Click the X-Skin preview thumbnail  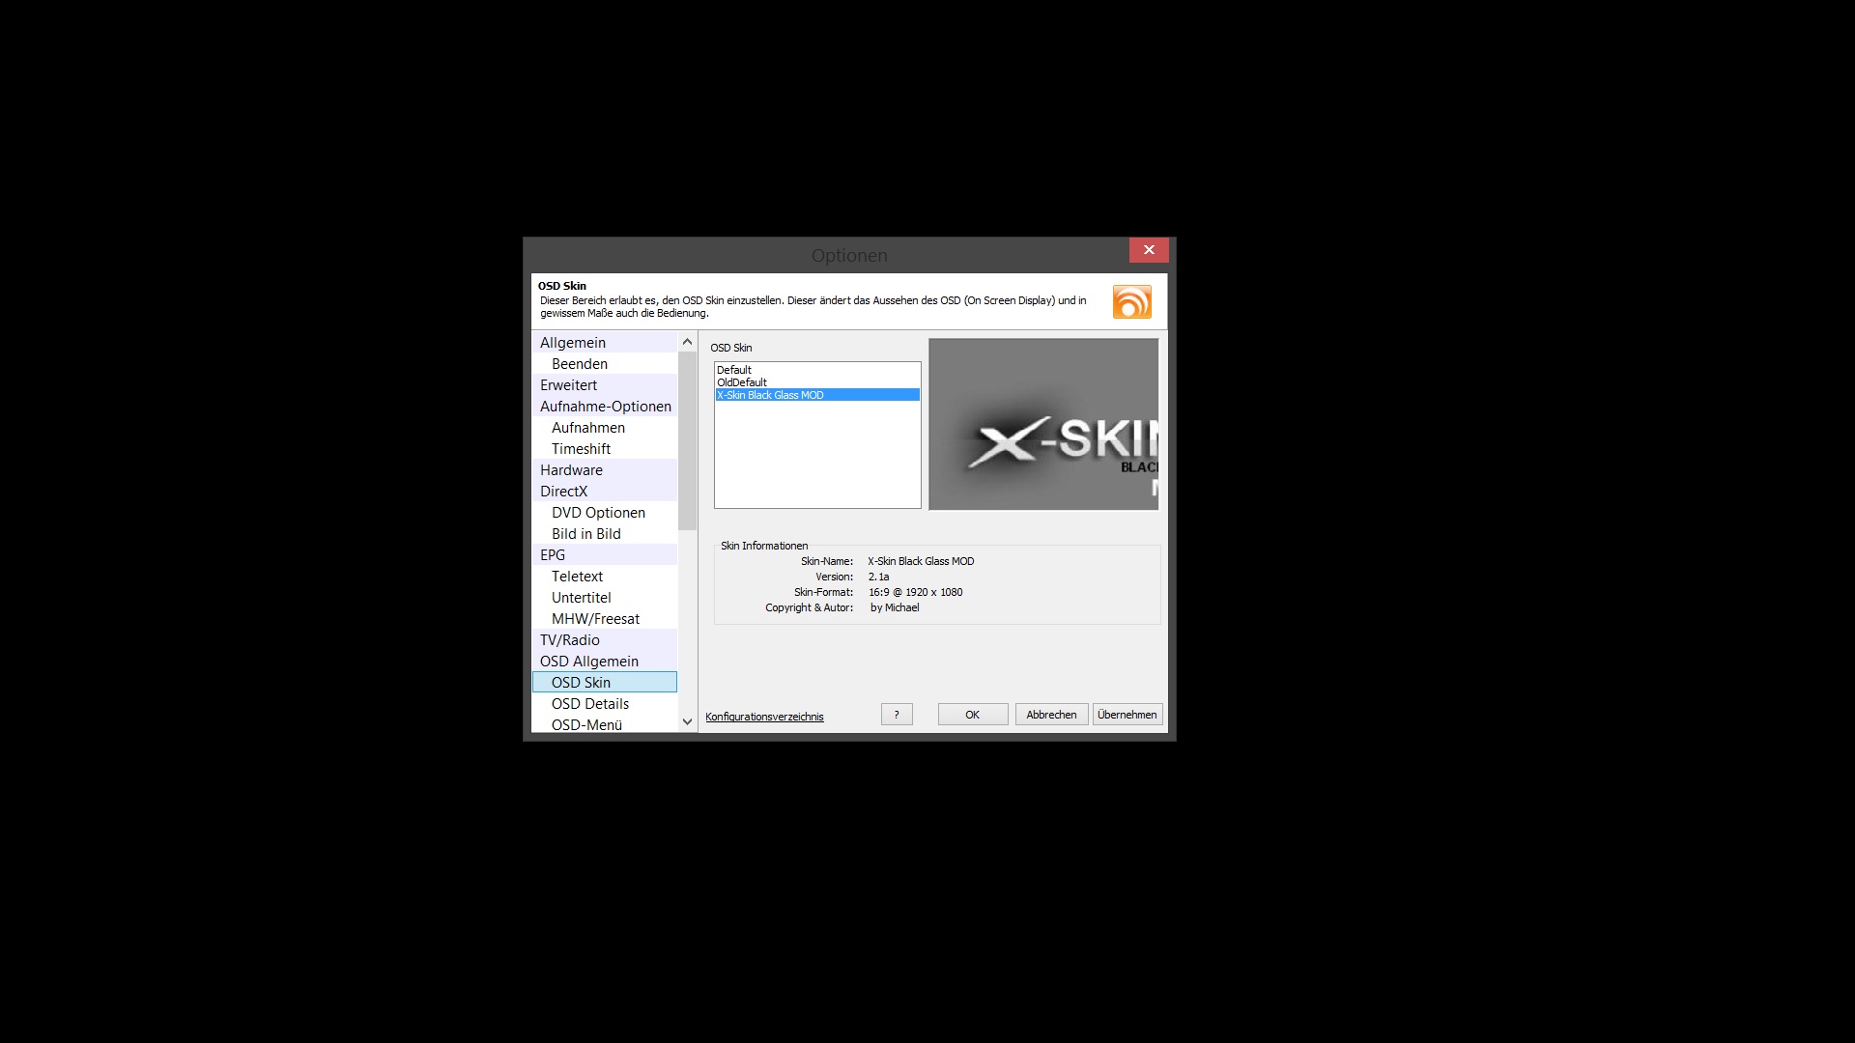click(x=1043, y=424)
